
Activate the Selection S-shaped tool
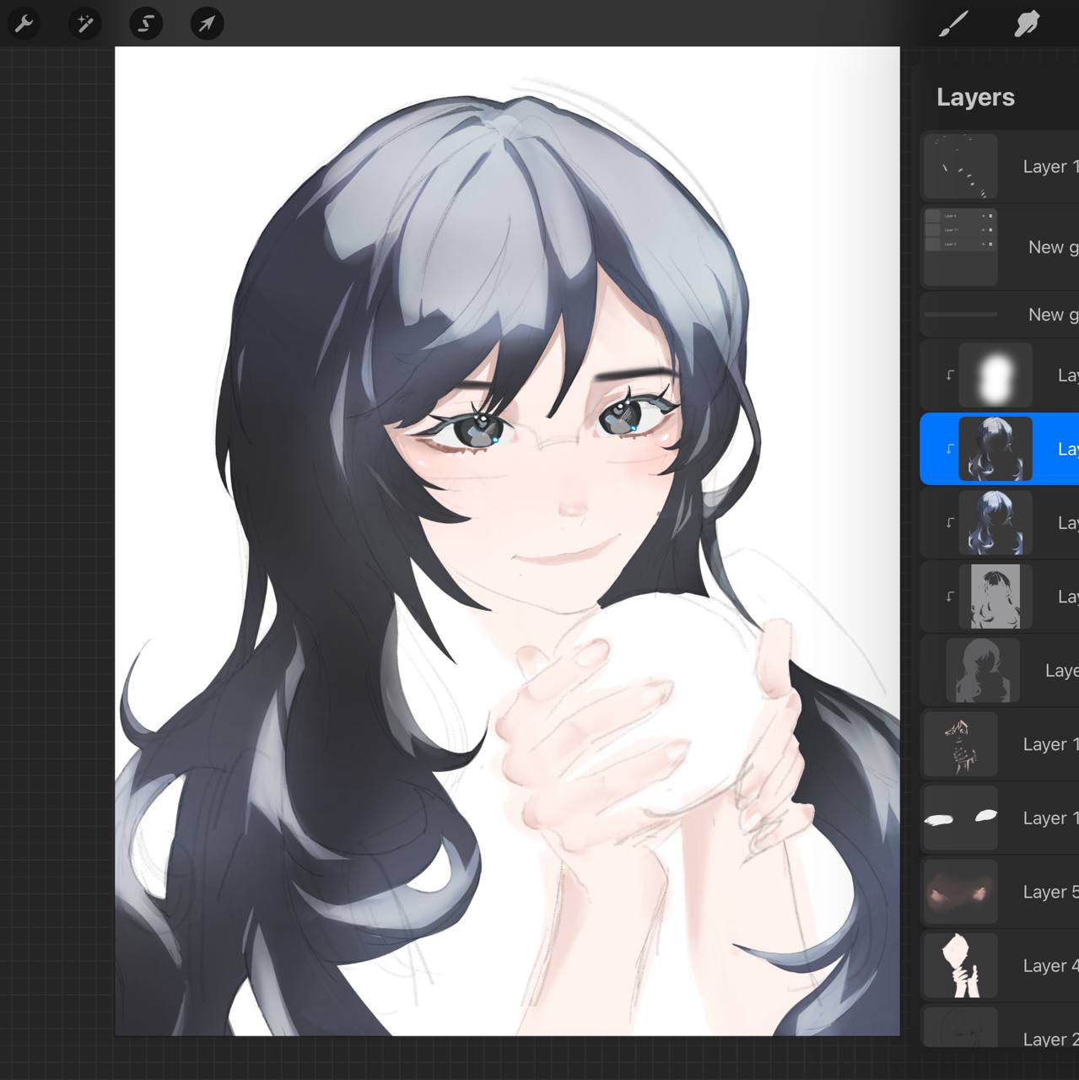(x=145, y=24)
